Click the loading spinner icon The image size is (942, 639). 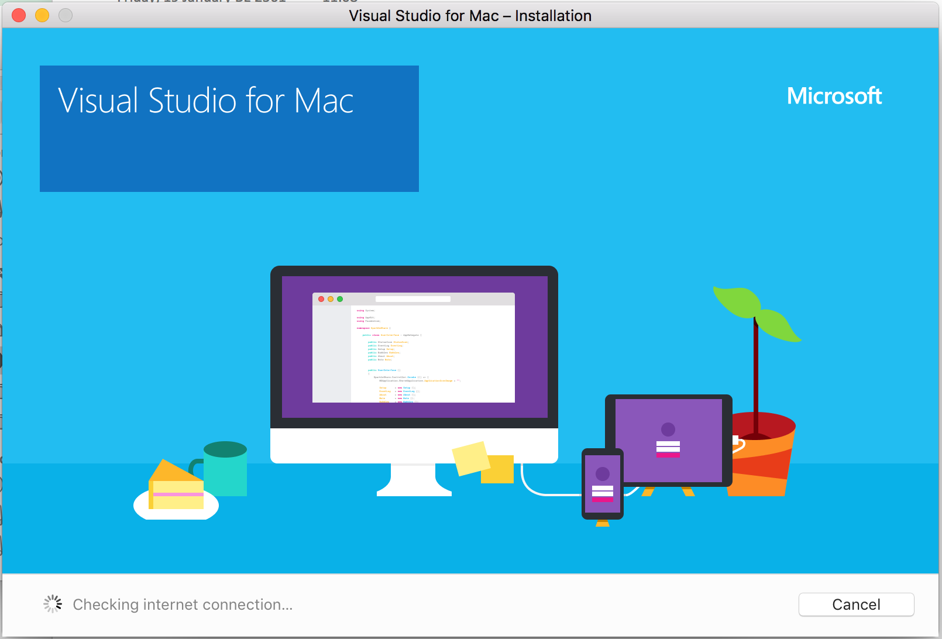tap(53, 604)
